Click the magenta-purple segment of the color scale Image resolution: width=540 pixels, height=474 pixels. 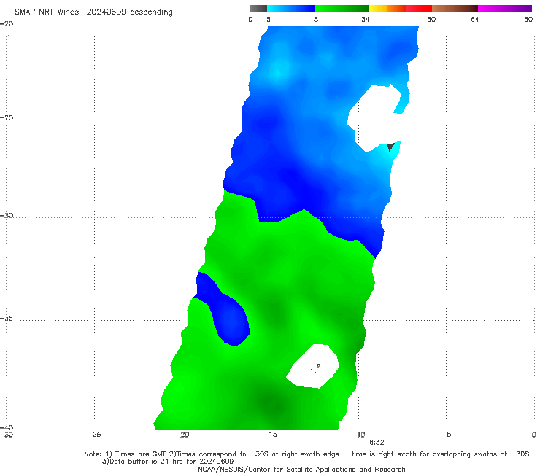pos(505,9)
